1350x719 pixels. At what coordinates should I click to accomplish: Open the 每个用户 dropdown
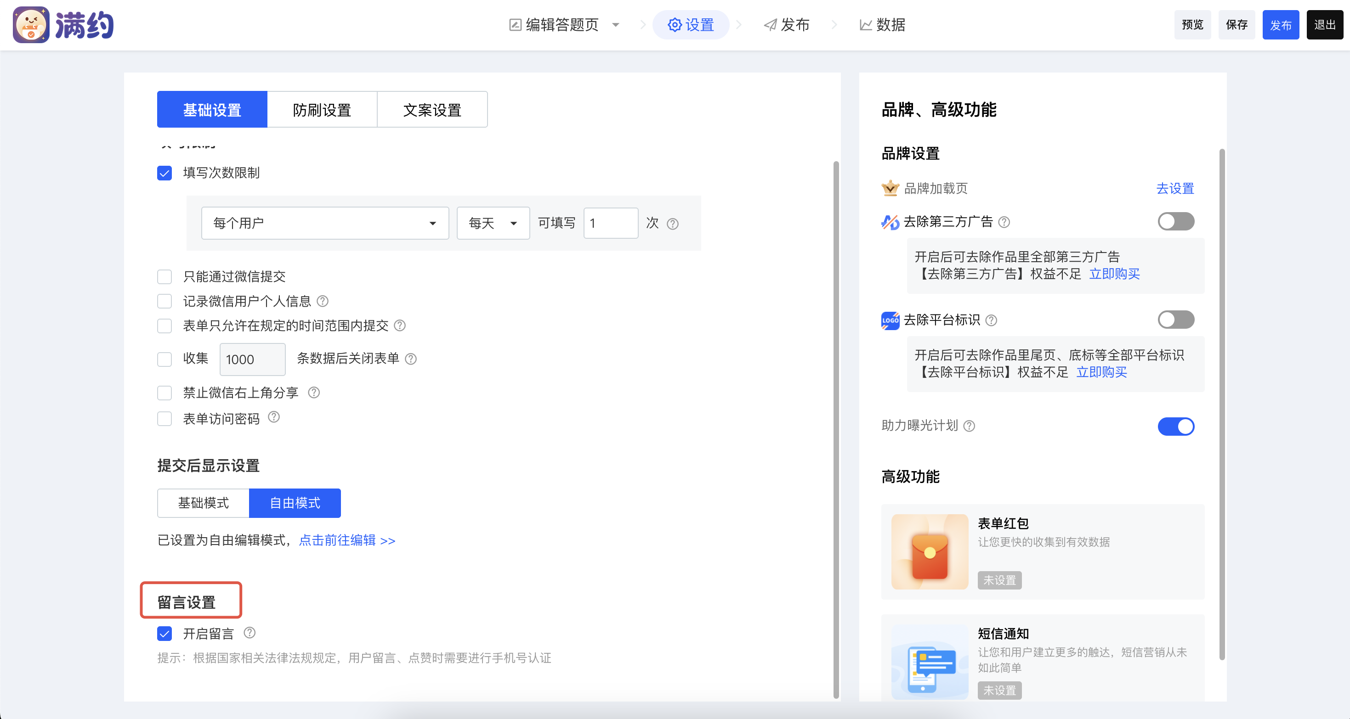coord(325,223)
